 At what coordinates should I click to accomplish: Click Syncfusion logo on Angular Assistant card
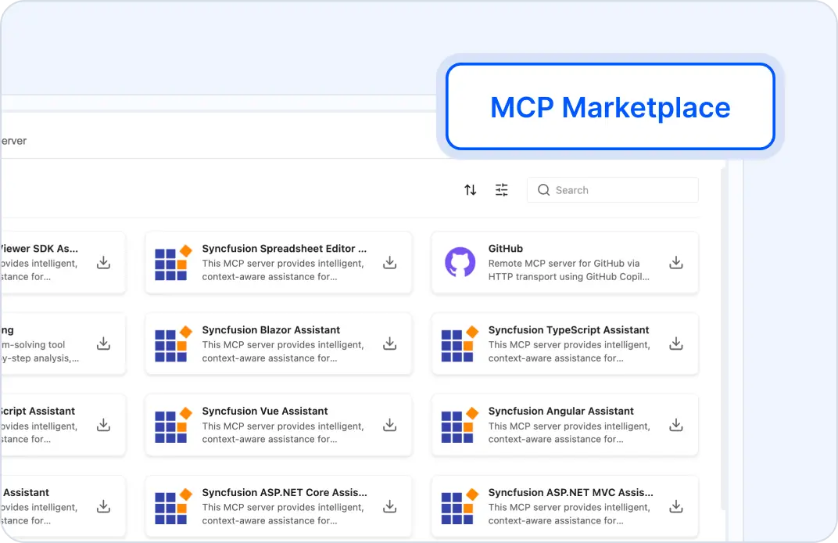[x=460, y=426]
